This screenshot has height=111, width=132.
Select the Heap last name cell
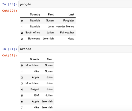click(x=71, y=39)
